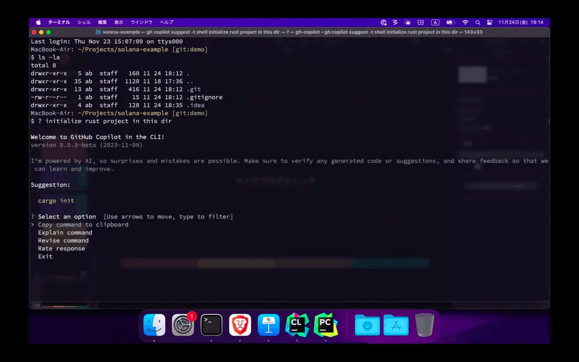
Task: Click the 'total 8' output line
Action: tap(43, 65)
